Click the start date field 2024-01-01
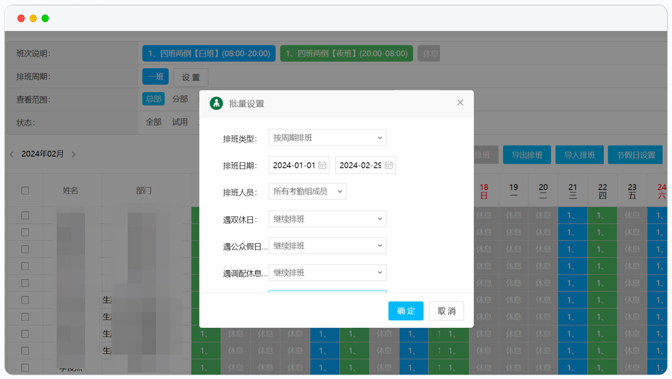Image resolution: width=672 pixels, height=379 pixels. 293,165
